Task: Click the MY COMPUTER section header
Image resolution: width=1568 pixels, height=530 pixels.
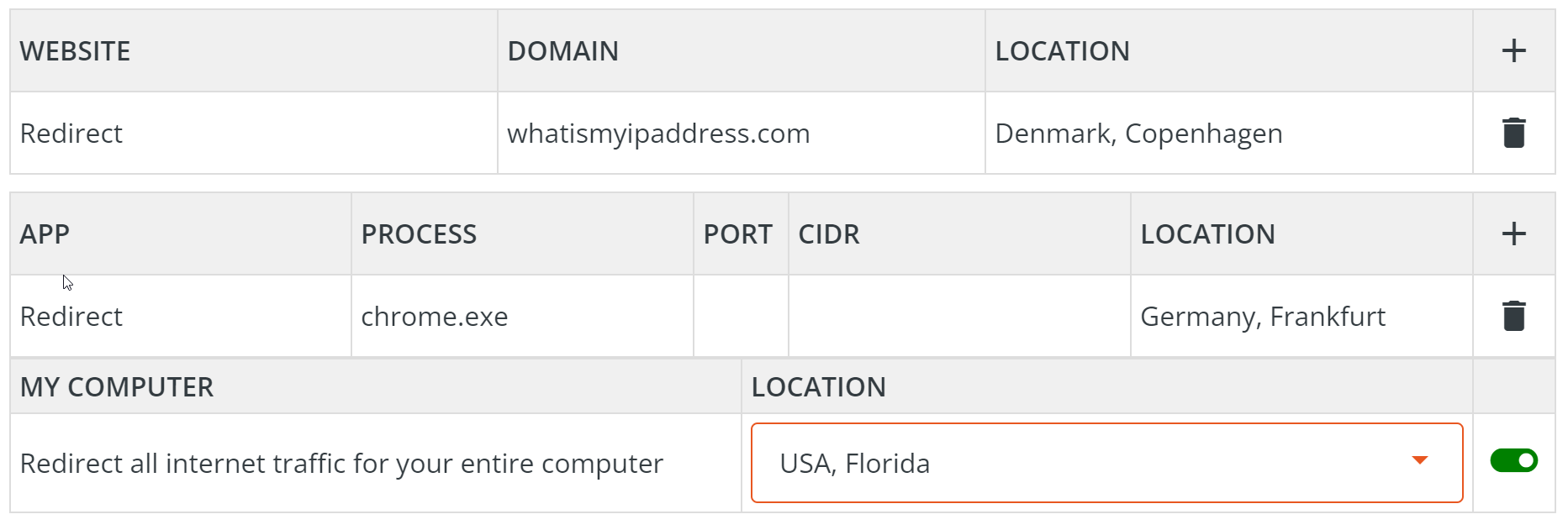Action: [x=116, y=386]
